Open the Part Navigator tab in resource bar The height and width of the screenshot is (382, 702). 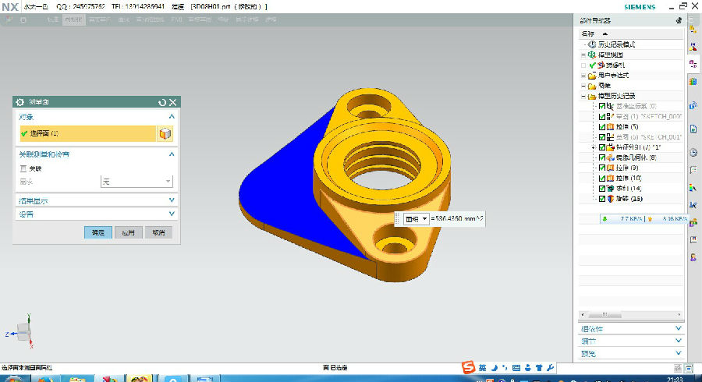pos(693,63)
